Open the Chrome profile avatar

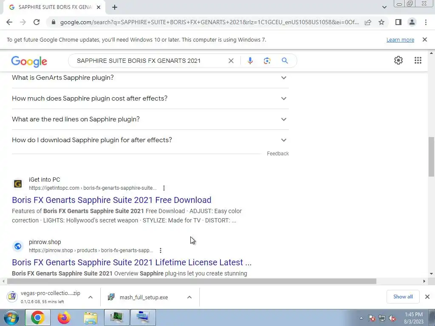tap(412, 22)
